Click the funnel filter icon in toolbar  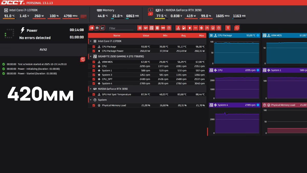coord(228,28)
